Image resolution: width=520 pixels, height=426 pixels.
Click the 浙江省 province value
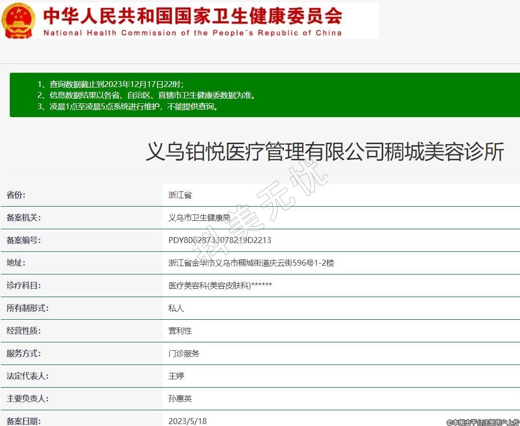(180, 195)
